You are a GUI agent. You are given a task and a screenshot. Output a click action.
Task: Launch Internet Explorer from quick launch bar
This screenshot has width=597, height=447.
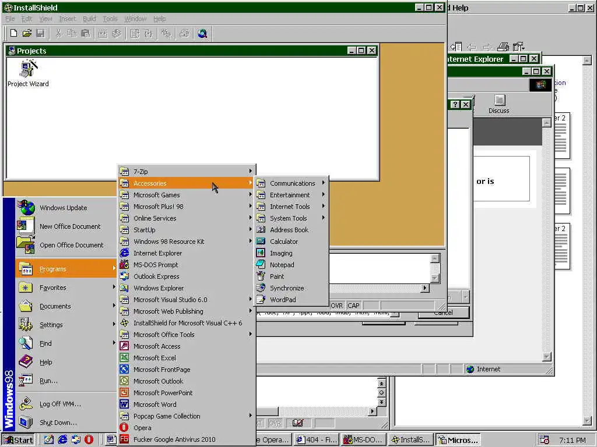coord(62,440)
